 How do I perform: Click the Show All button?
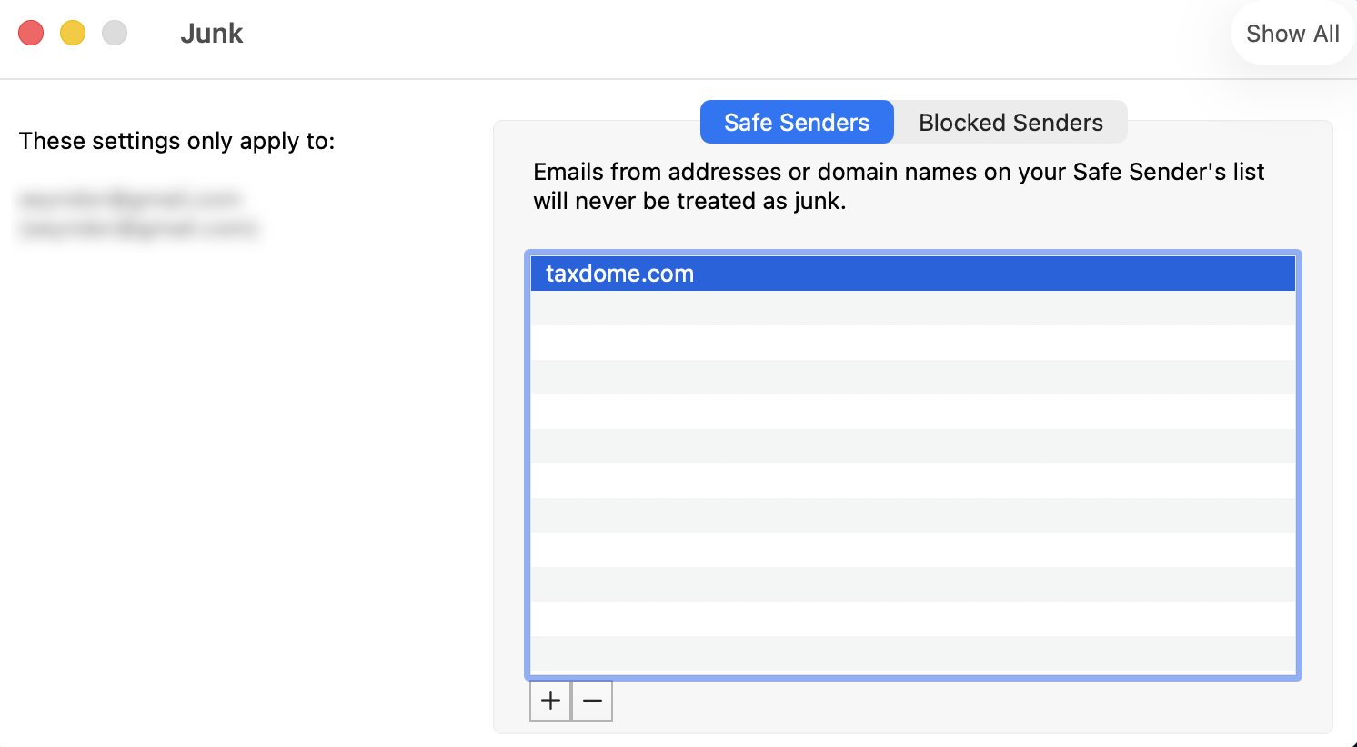1292,34
